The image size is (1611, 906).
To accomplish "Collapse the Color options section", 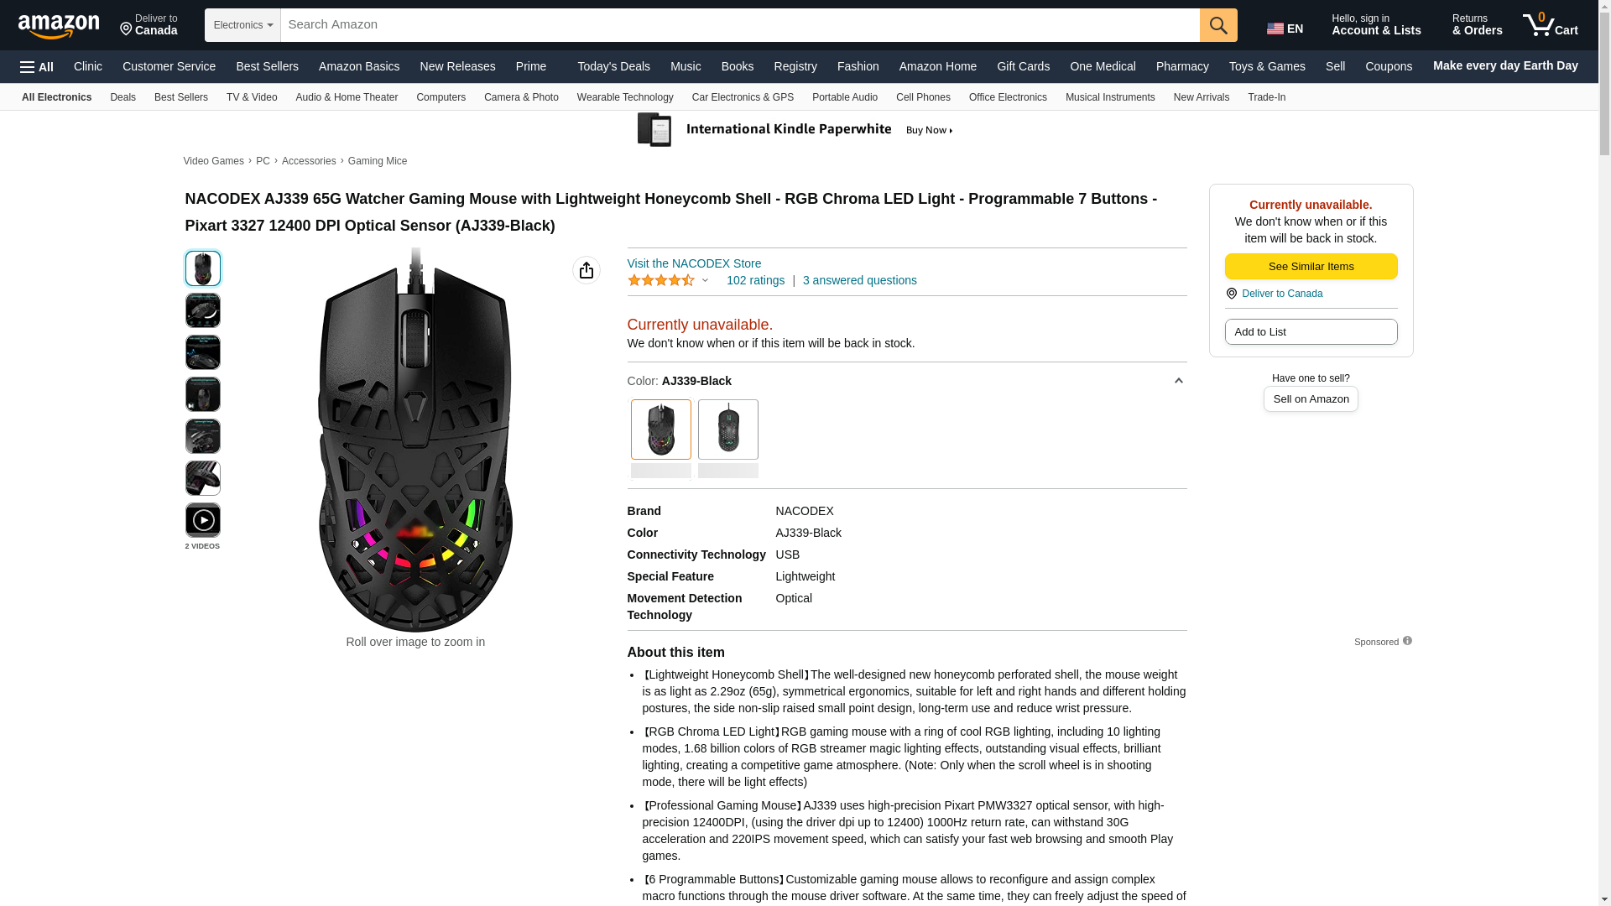I will 1178,381.
